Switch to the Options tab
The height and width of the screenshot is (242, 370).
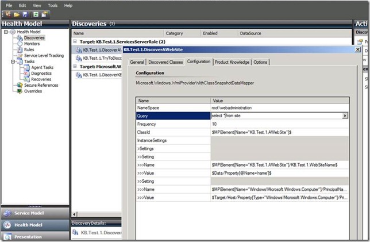[x=260, y=62]
